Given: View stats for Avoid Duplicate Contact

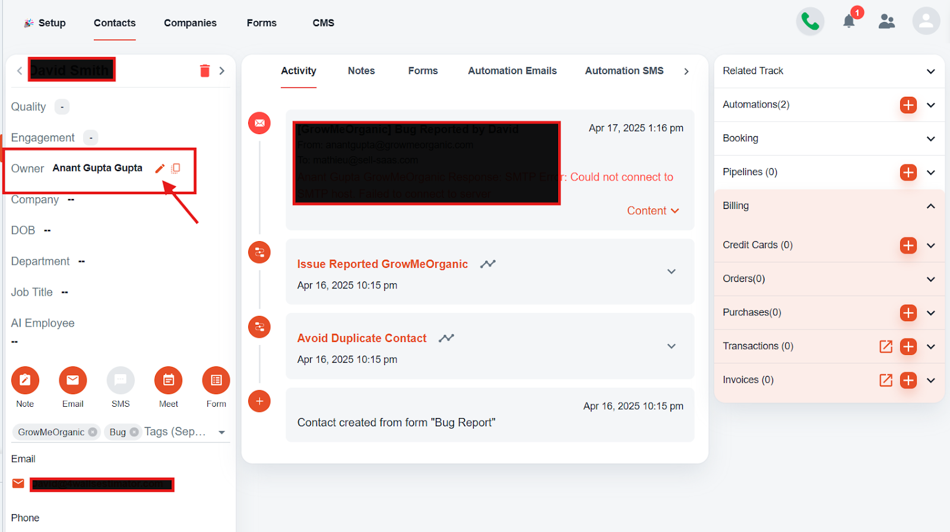Looking at the screenshot, I should 446,338.
